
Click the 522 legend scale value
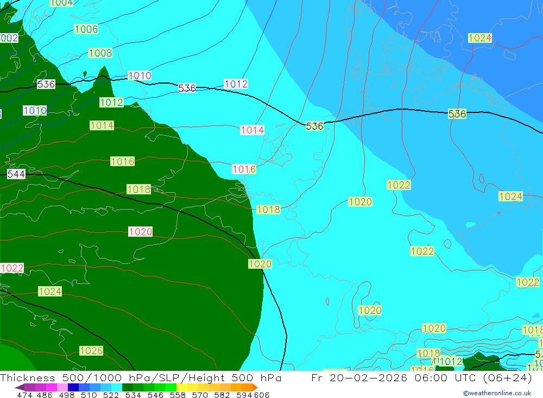pos(111,395)
